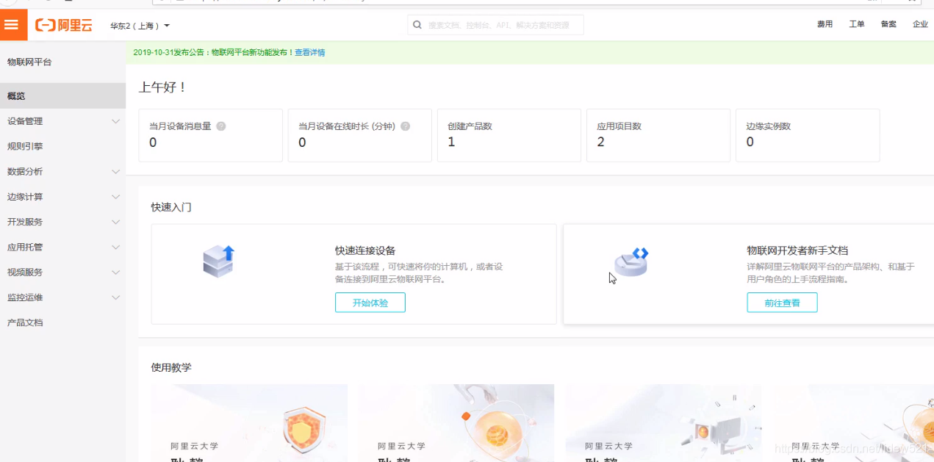Expand 边缘计算 sidebar chevron

coord(115,197)
